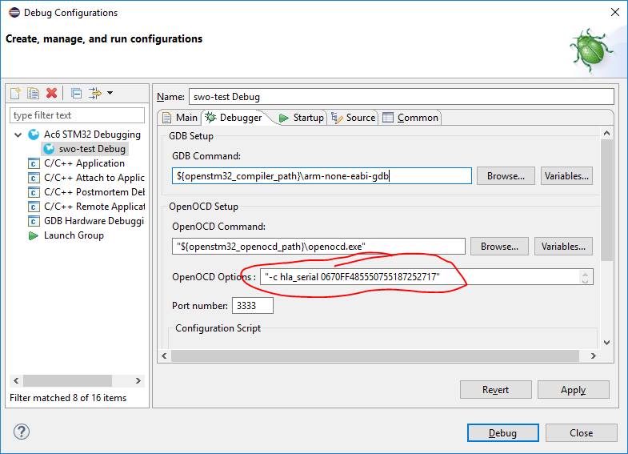Open the Startup tab
Image resolution: width=628 pixels, height=454 pixels.
pyautogui.click(x=301, y=118)
